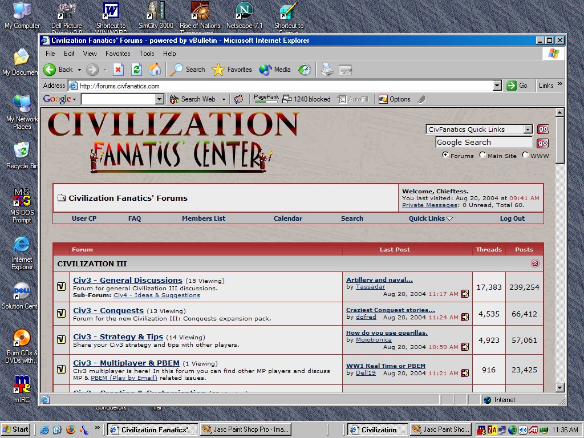Click the status icon beside Civ3 - Strategy & Tips

[62, 339]
